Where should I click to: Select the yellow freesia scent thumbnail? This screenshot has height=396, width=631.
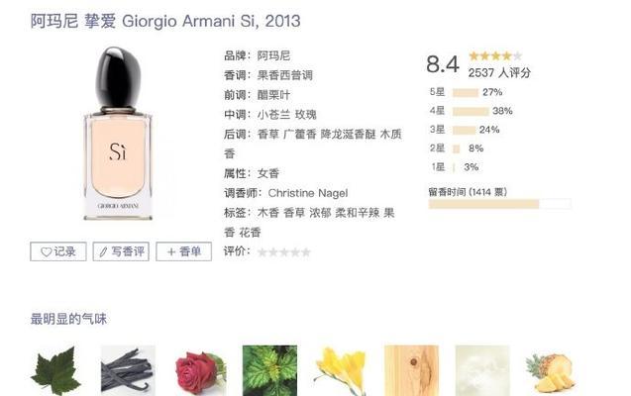(x=341, y=370)
